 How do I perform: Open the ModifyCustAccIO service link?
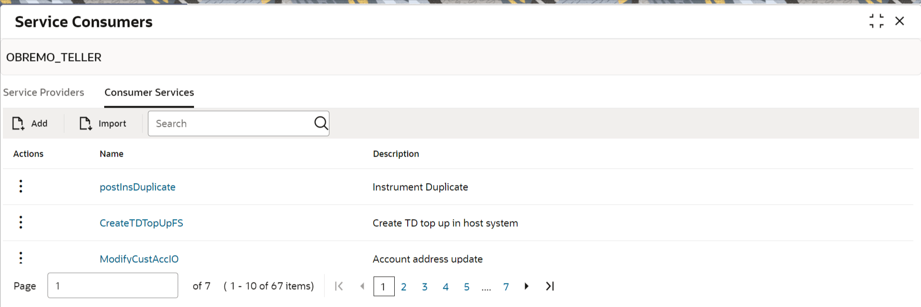click(x=139, y=259)
